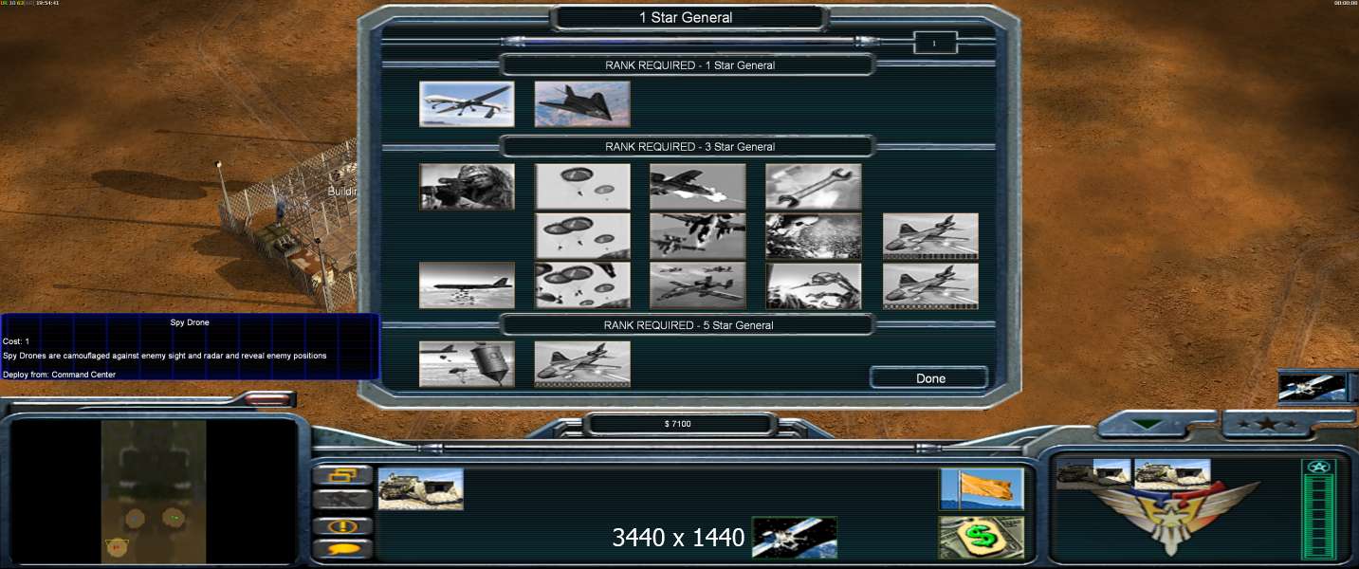Select the second Emergency Repair level icon
Viewport: 1359px width, 569px height.
point(814,236)
